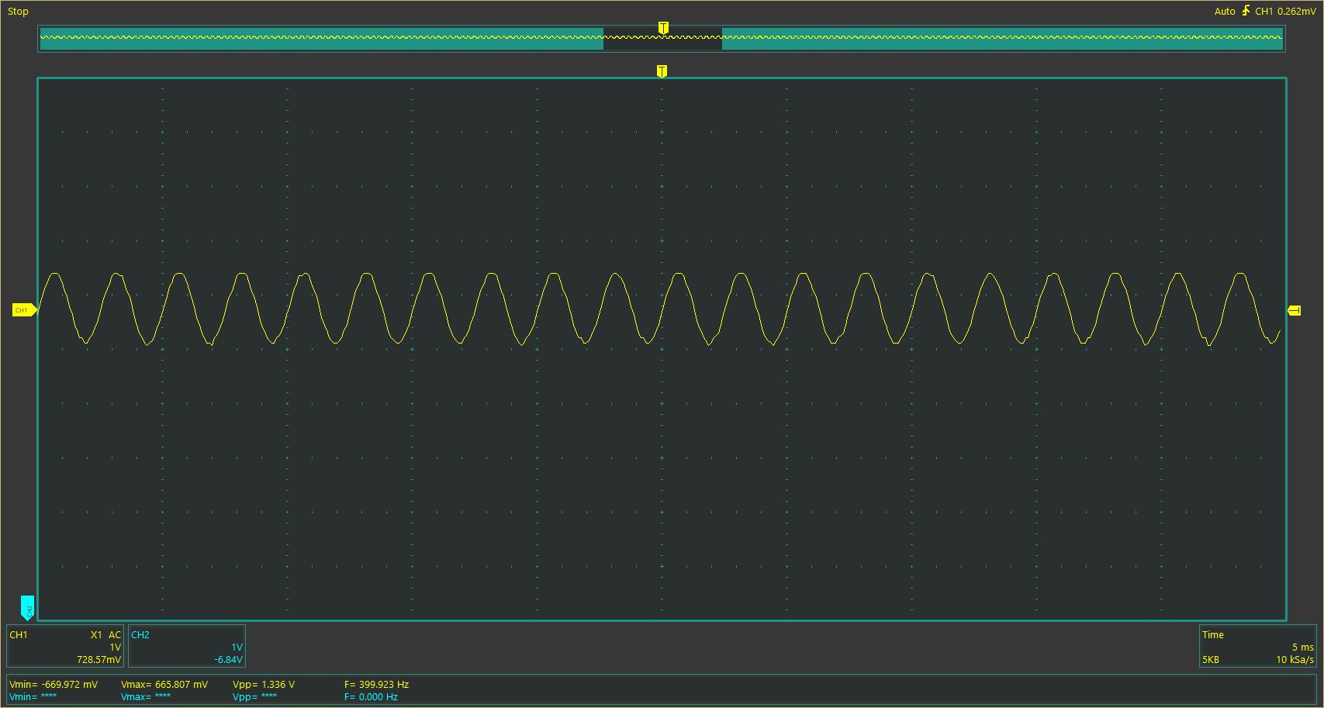Change the CH1 1V vertical scale
The height and width of the screenshot is (708, 1324).
(115, 647)
